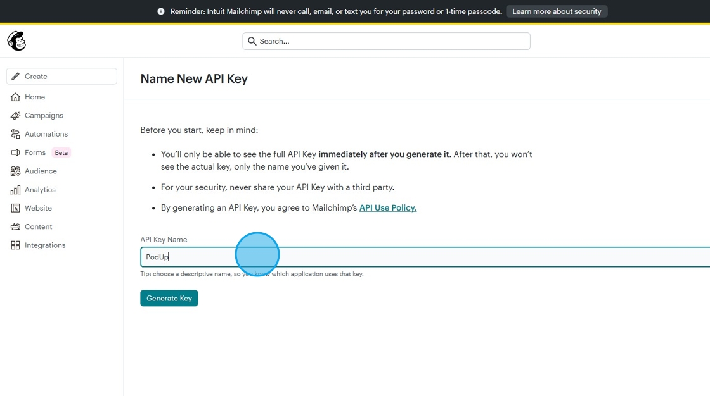
Task: Click the Automations flow icon
Action: tap(15, 134)
